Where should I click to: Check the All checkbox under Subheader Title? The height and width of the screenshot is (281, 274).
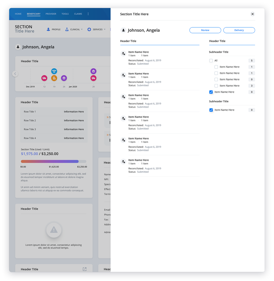tap(211, 60)
